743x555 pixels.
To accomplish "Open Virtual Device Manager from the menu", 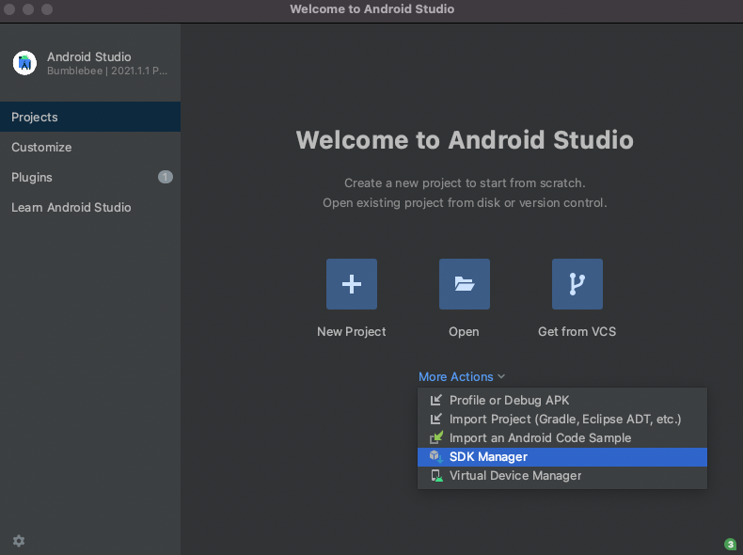I will (562, 476).
